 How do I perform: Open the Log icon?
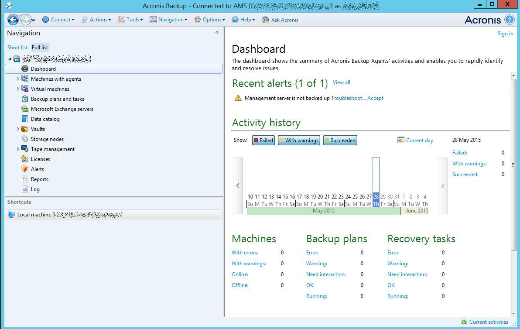(x=25, y=189)
